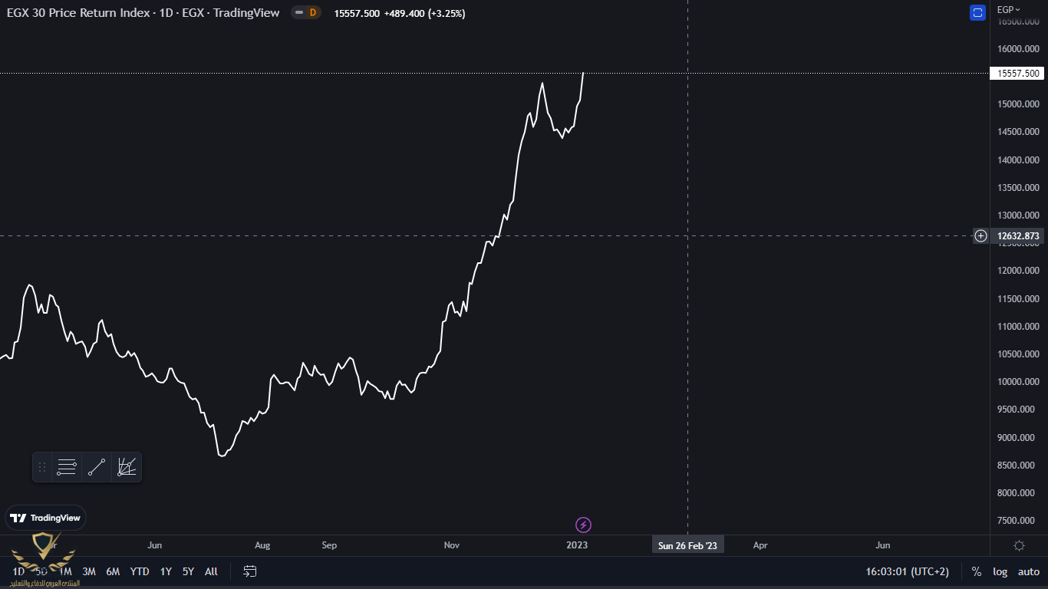Screen dimensions: 1048x589
Task: Toggle the auto scale mode
Action: pos(1028,571)
